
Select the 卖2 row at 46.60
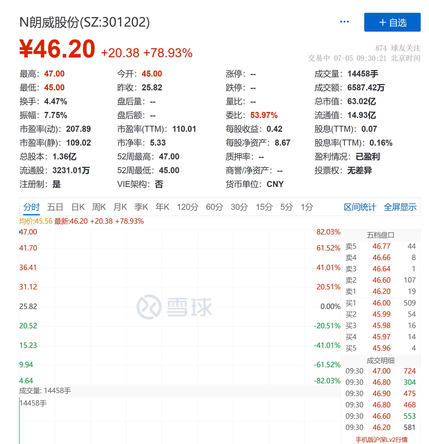(381, 280)
